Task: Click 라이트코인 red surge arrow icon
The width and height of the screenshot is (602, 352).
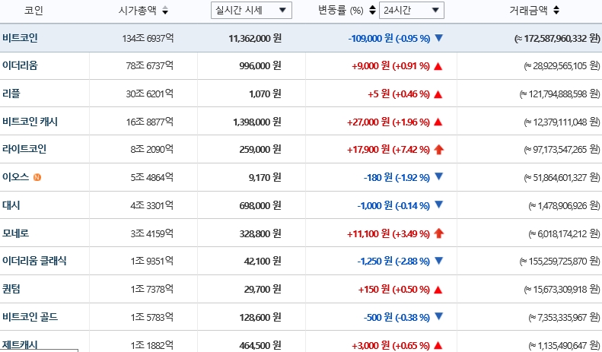Action: pyautogui.click(x=439, y=150)
